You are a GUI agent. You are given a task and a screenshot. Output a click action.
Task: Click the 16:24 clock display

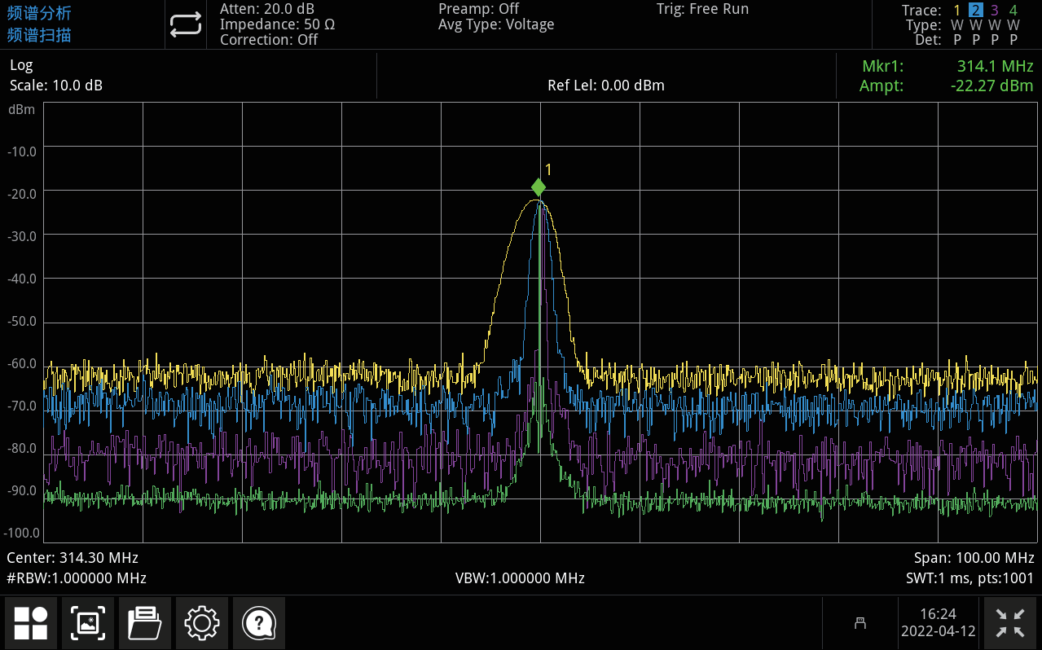pos(938,614)
